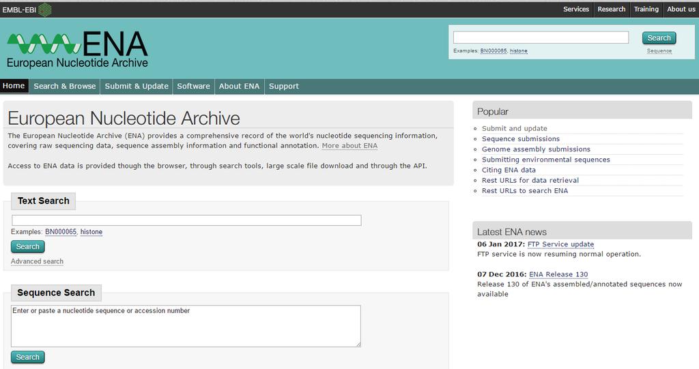Open the FTP Service update news link
Viewport: 699px width, 369px height.
(560, 244)
